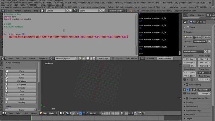This screenshot has width=215, height=121.
Task: Open the Image Editor display dropdown
Action: pos(200,41)
